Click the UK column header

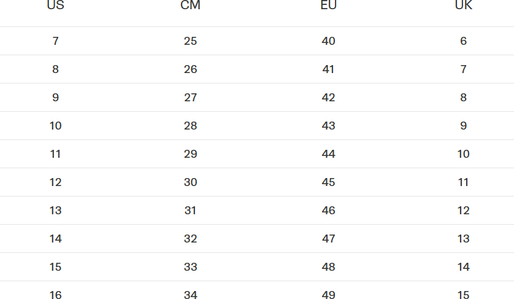(x=463, y=6)
